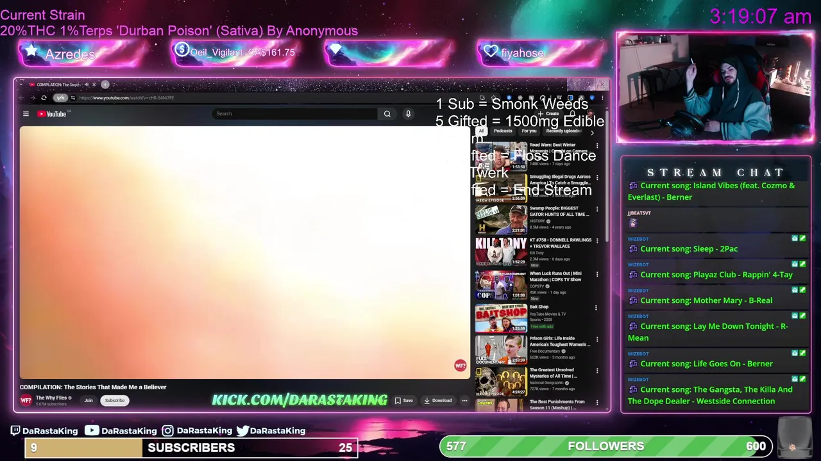
Task: Download the current video
Action: coord(438,401)
